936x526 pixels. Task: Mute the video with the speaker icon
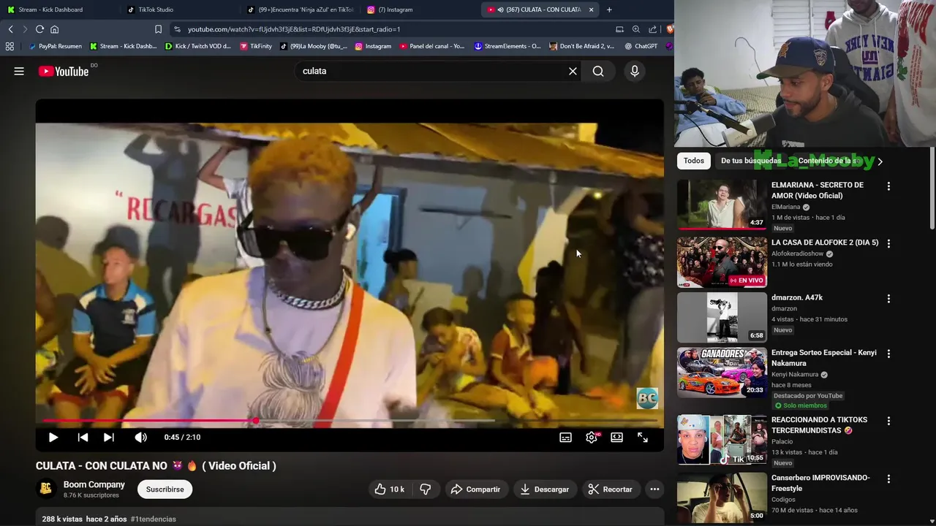pos(140,437)
